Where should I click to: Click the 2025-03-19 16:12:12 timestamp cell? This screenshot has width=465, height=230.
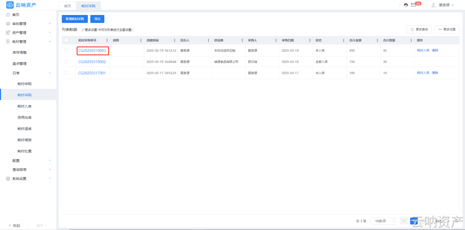point(161,51)
